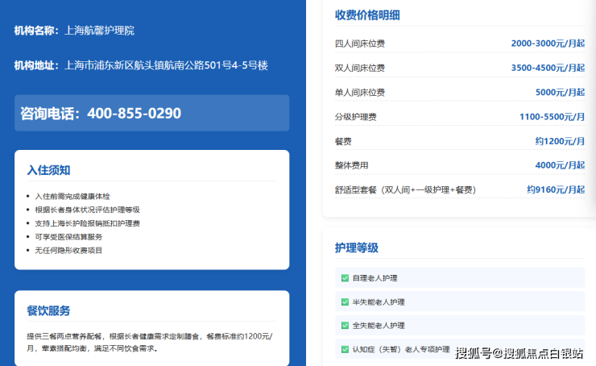The image size is (596, 366).
Task: Click the 收费价格明细 heading
Action: (x=367, y=15)
